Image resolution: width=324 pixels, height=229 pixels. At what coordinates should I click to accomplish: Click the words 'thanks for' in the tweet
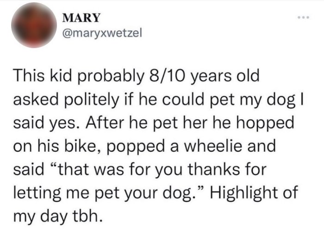tap(227, 169)
